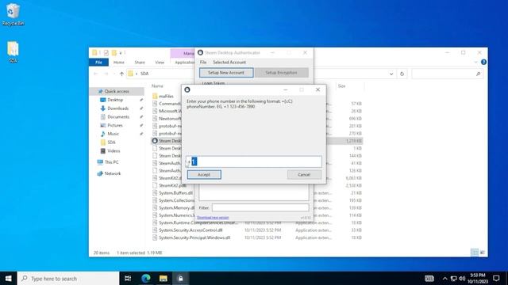This screenshot has height=285, width=508.
Task: Click the taskbar search box
Action: point(68,278)
